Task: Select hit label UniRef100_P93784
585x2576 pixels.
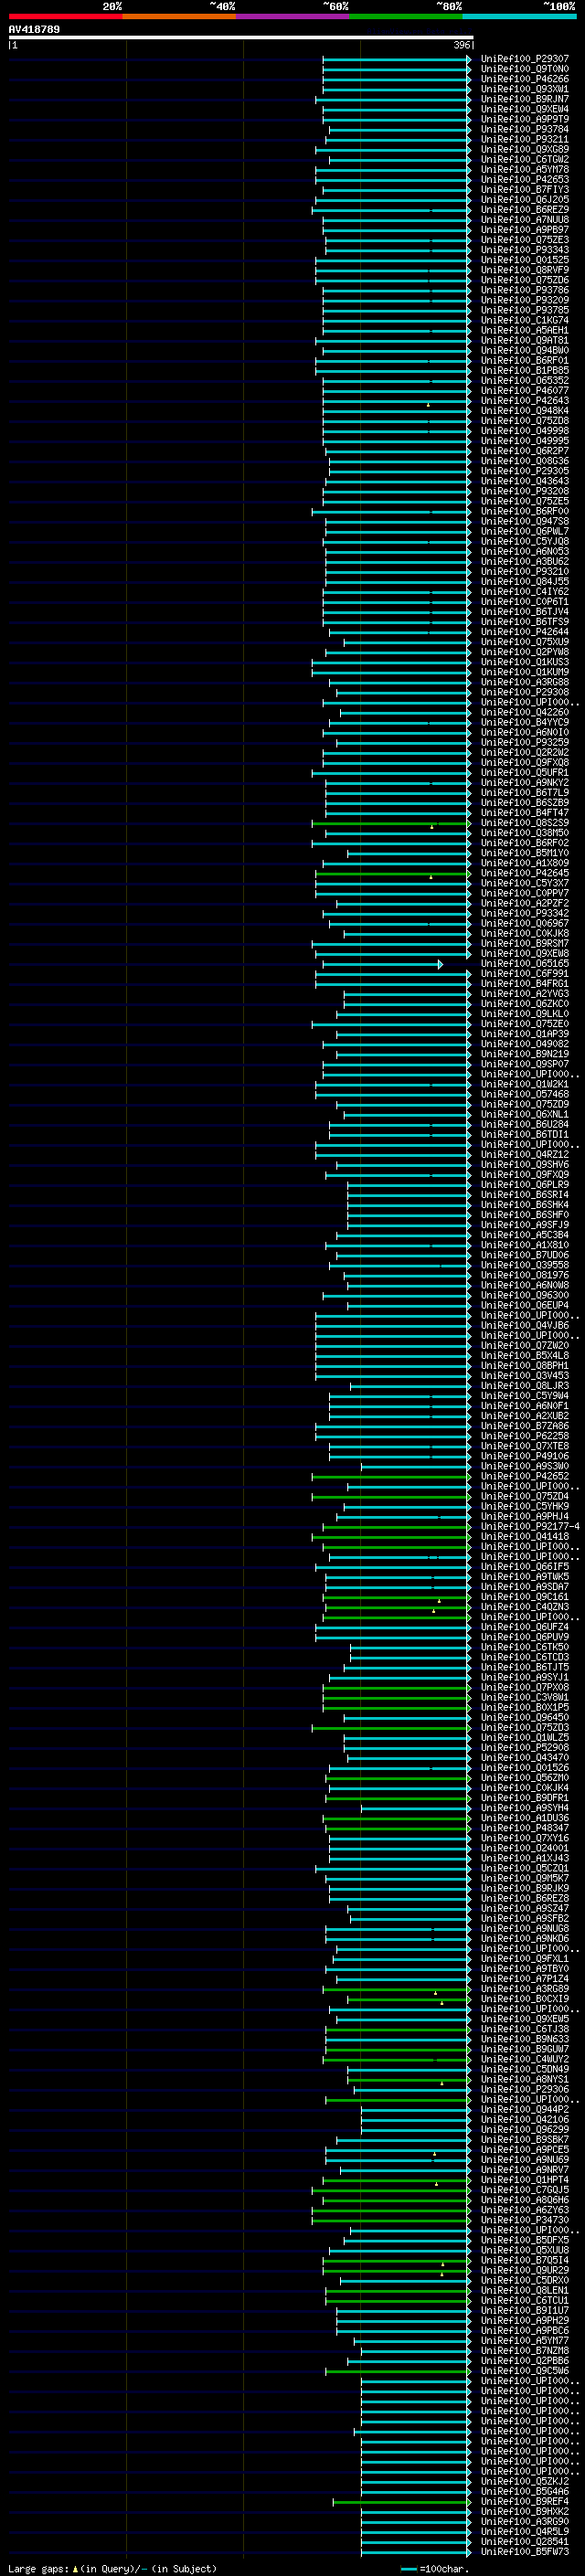Action: (x=525, y=129)
